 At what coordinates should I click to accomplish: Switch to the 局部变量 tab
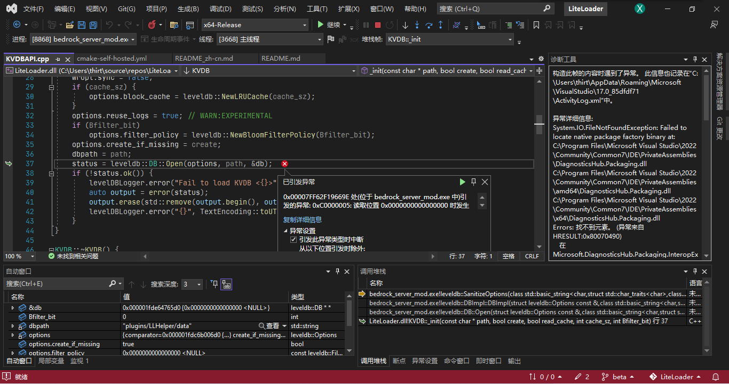51,361
